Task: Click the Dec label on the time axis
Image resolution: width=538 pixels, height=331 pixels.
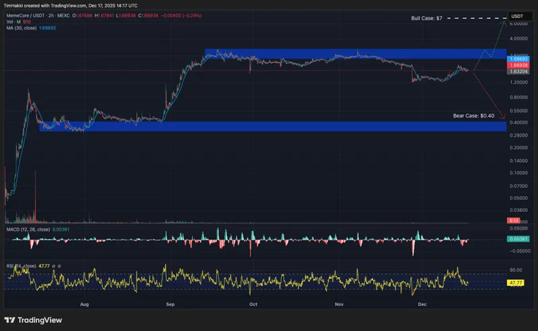Action: point(422,304)
